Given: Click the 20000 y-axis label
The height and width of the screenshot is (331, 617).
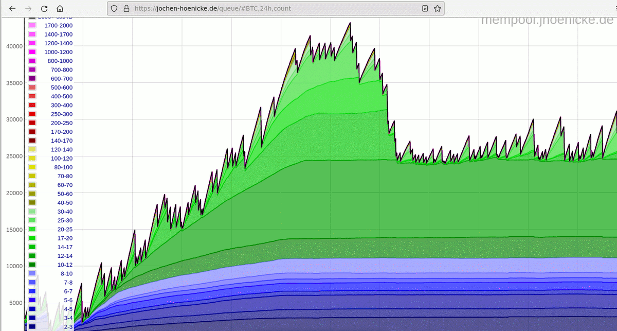Looking at the screenshot, I should click(14, 193).
